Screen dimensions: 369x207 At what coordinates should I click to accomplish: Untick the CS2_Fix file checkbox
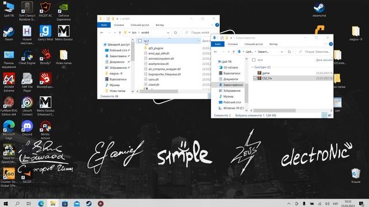coord(255,78)
